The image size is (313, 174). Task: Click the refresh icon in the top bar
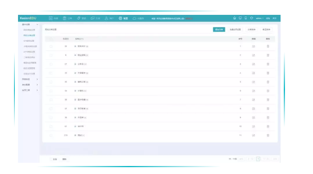251,18
